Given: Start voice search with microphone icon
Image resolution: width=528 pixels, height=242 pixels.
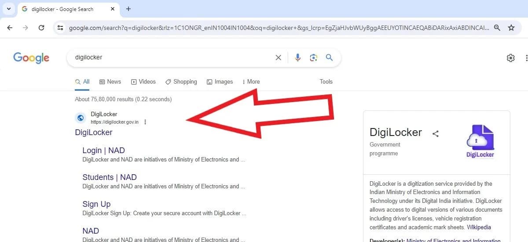Looking at the screenshot, I should [x=298, y=58].
